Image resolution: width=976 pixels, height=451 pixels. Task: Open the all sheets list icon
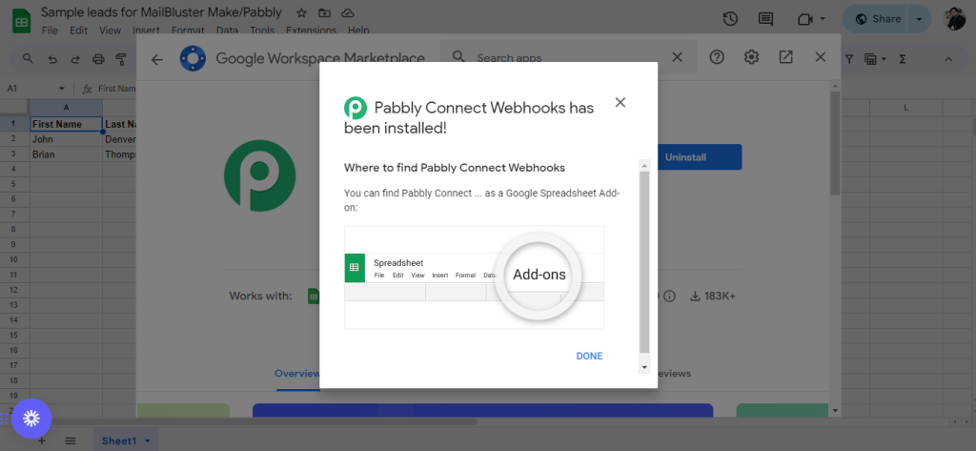click(x=71, y=441)
